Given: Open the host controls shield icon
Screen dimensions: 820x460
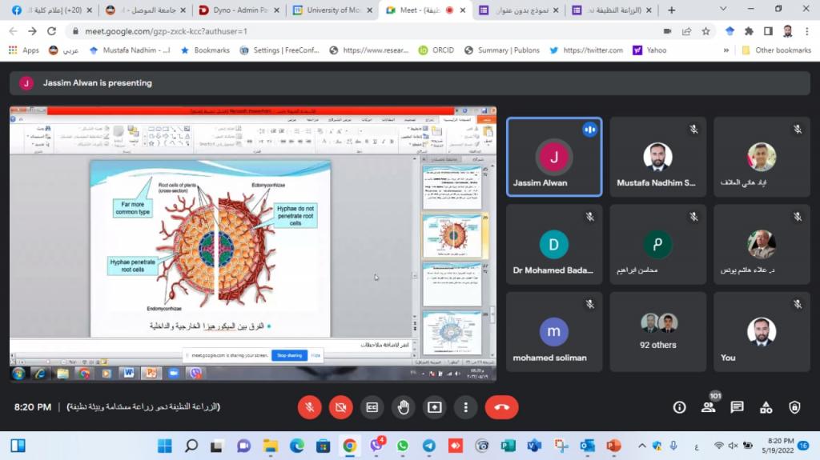Looking at the screenshot, I should pos(794,407).
